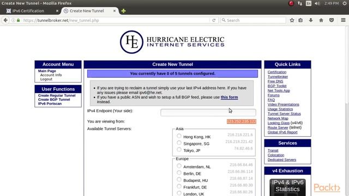Screen dimensions: 349x196
Task: Open the Network Map link
Action: click(278, 118)
